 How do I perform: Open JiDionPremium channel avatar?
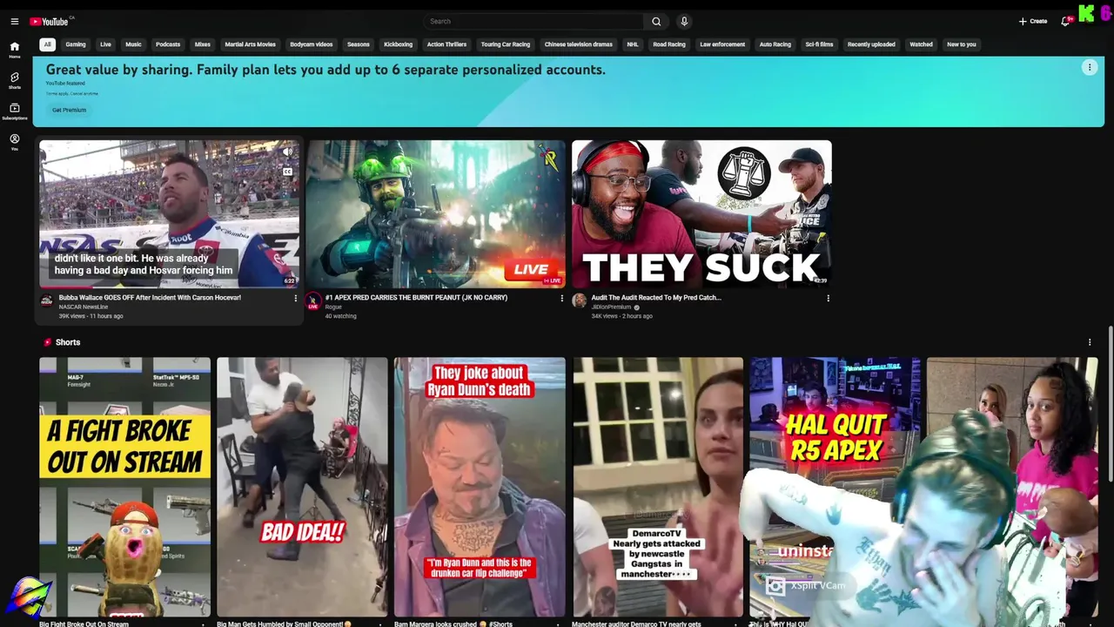579,301
